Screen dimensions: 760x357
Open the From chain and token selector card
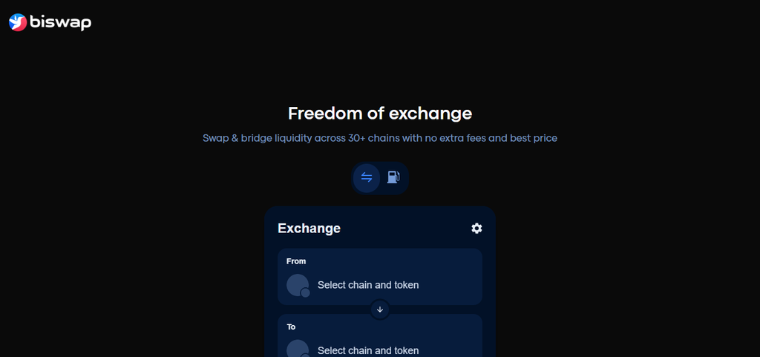(380, 277)
